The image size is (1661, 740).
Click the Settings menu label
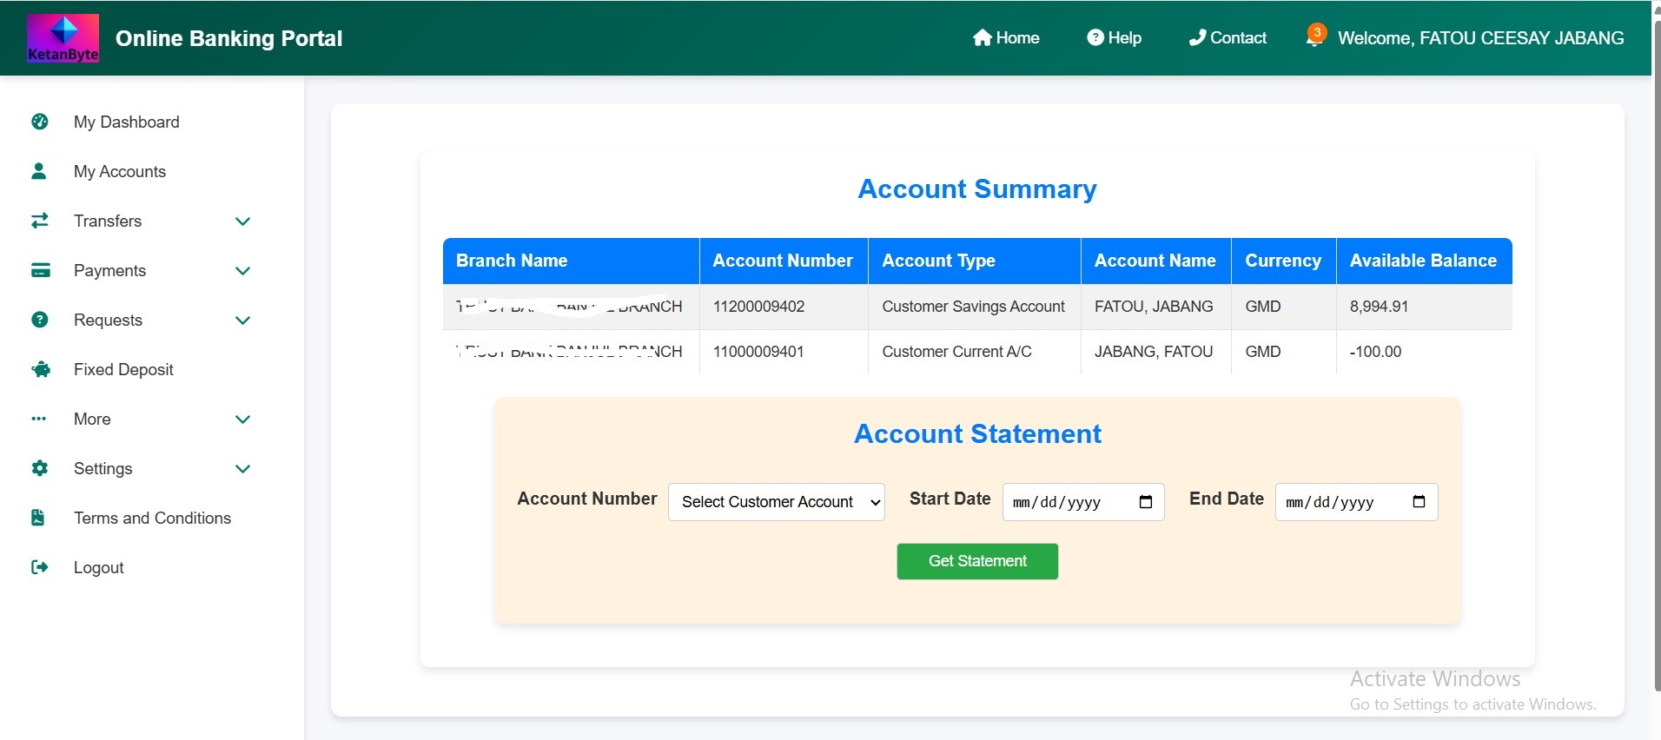click(x=103, y=468)
